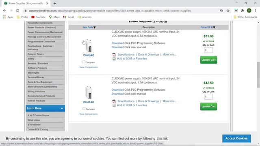Open PDF icon beside C0-00AC Specifications
Screen dimensions: 260x146
pos(114,55)
